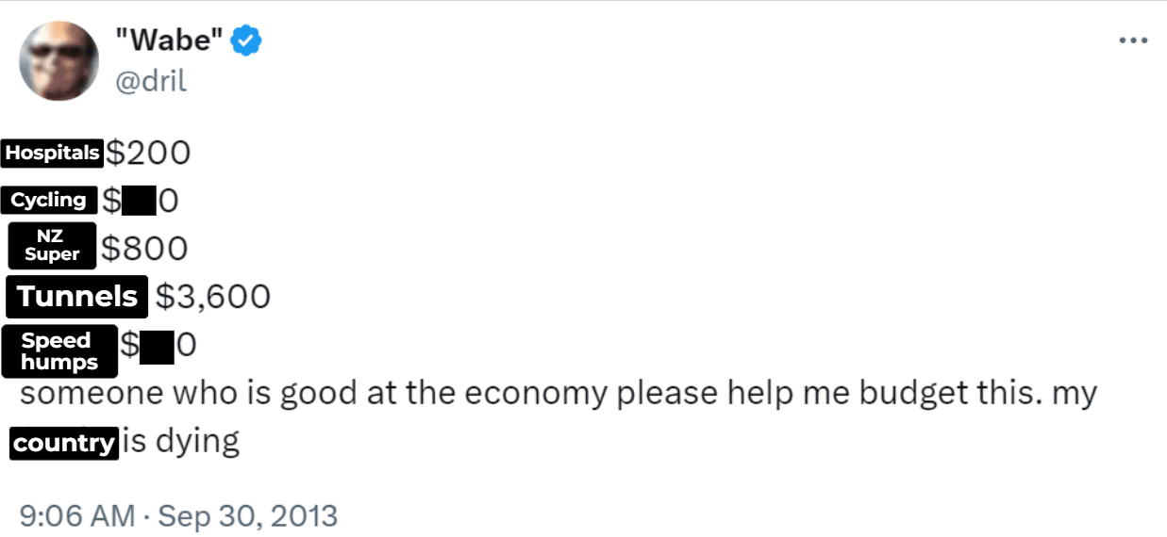Open the @dril handle link
This screenshot has height=537, width=1167.
(x=151, y=81)
